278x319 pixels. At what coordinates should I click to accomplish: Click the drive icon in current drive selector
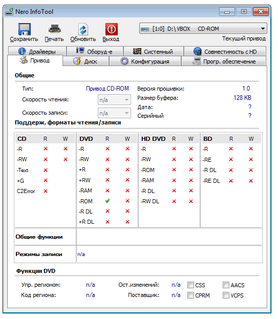pyautogui.click(x=145, y=29)
